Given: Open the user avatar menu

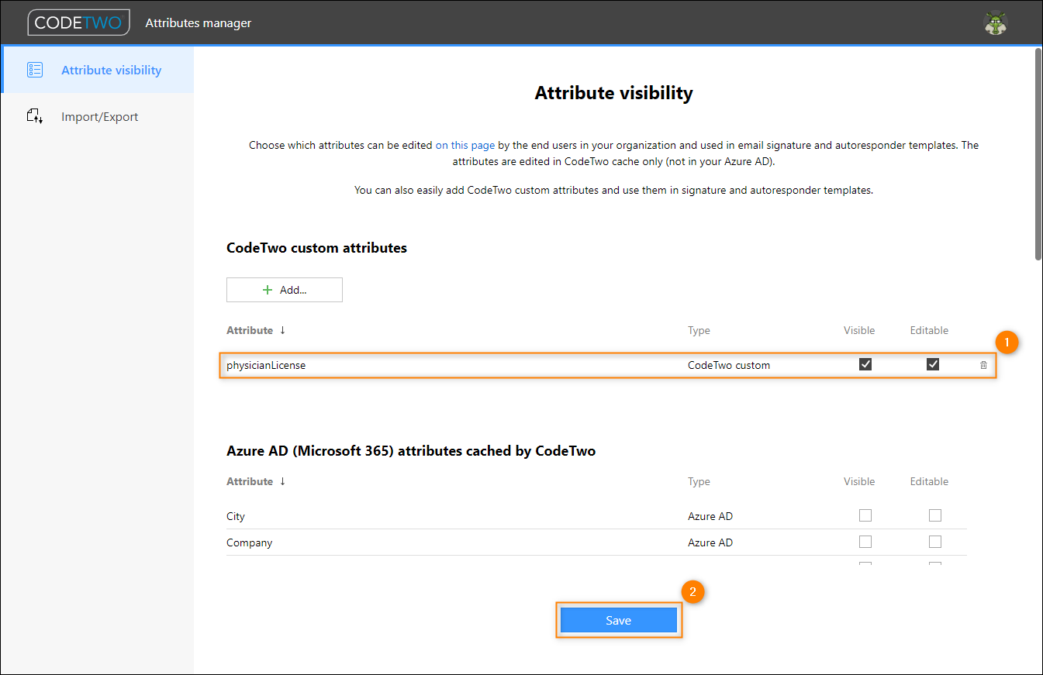Looking at the screenshot, I should click(x=996, y=23).
